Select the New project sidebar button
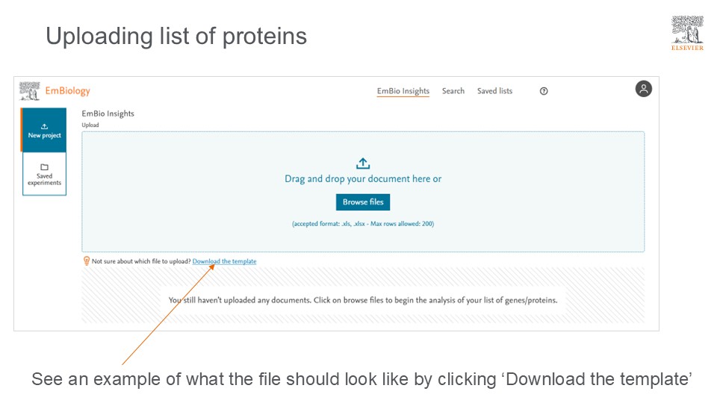 point(44,131)
